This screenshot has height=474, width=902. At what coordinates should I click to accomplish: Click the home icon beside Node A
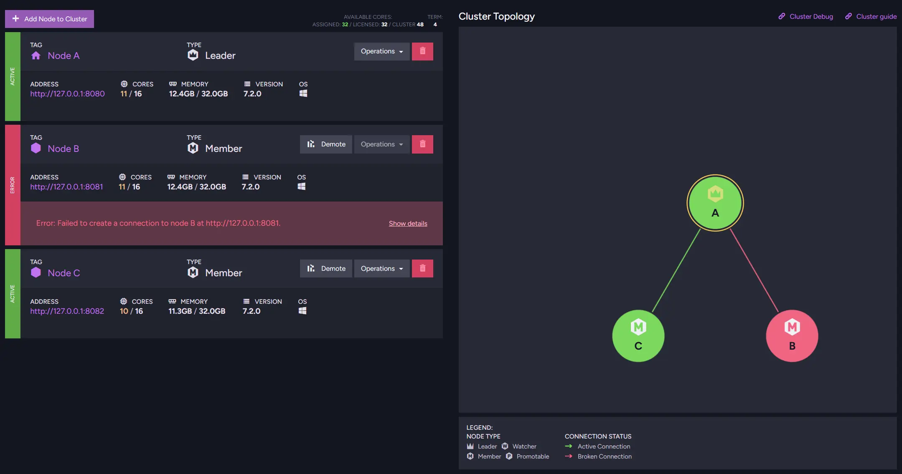tap(36, 55)
